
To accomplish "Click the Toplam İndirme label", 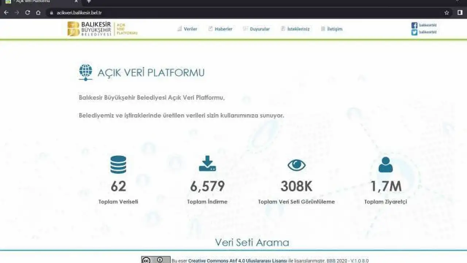I will [x=207, y=202].
